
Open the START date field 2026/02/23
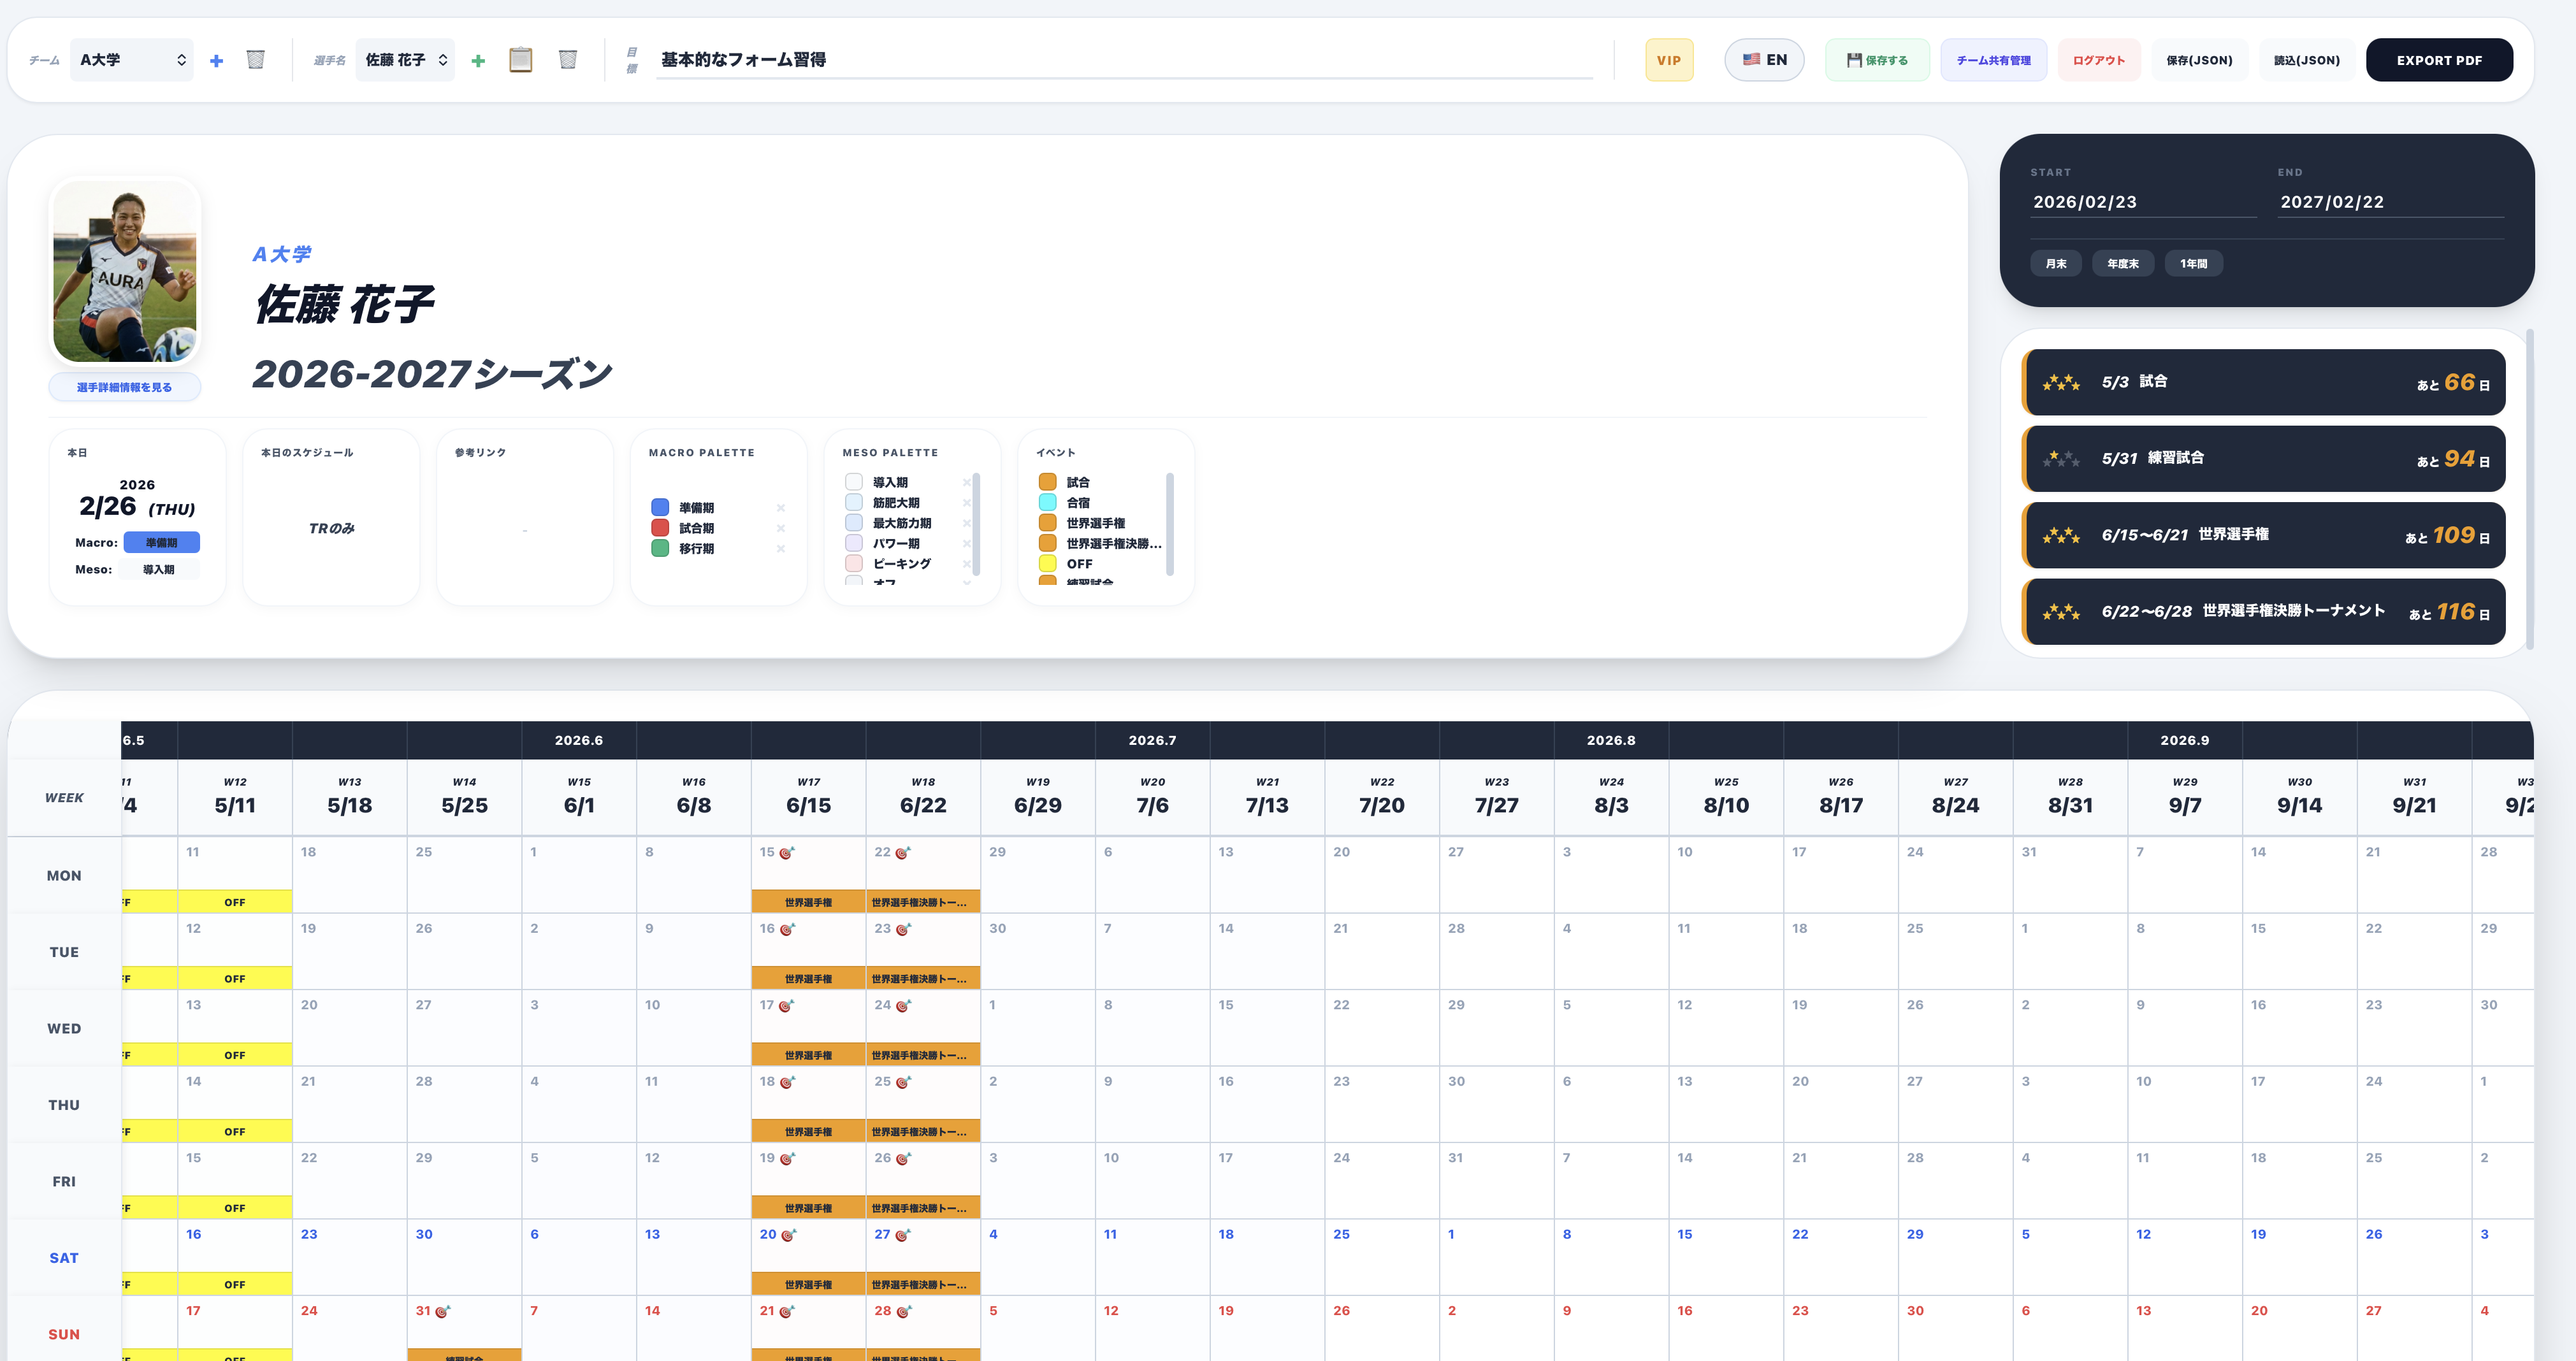click(2141, 202)
